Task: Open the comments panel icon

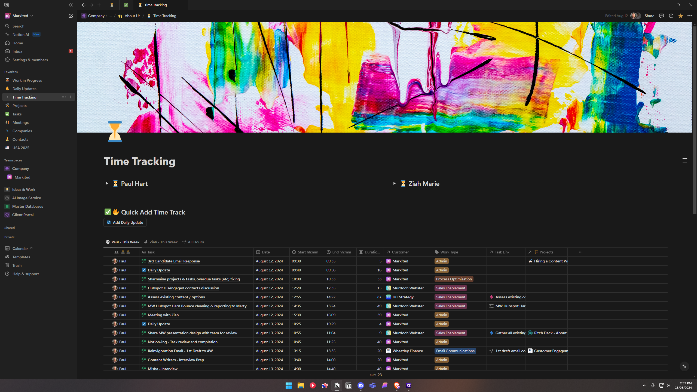Action: (x=661, y=16)
